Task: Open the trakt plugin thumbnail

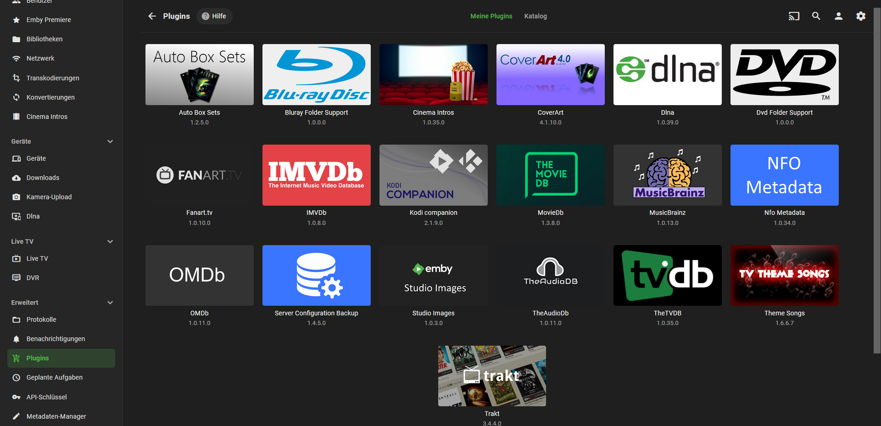Action: (x=492, y=376)
